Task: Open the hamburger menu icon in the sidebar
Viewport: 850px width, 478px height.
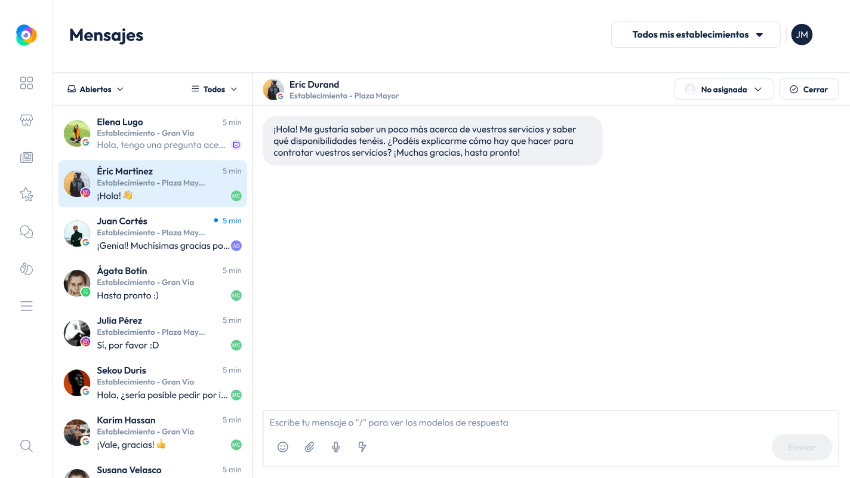Action: [x=26, y=306]
